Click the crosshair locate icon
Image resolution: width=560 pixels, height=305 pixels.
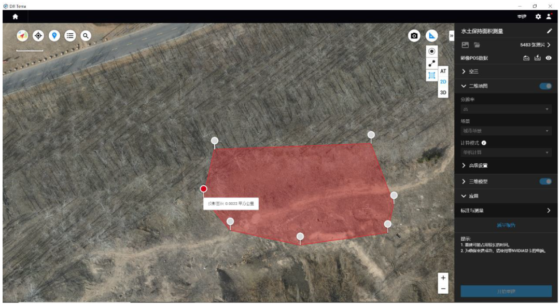click(38, 35)
